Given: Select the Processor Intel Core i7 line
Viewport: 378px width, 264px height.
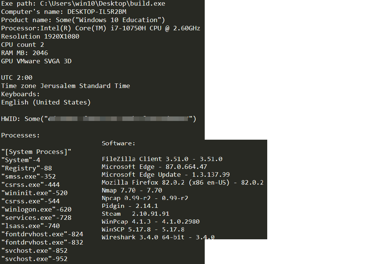Looking at the screenshot, I should click(101, 28).
